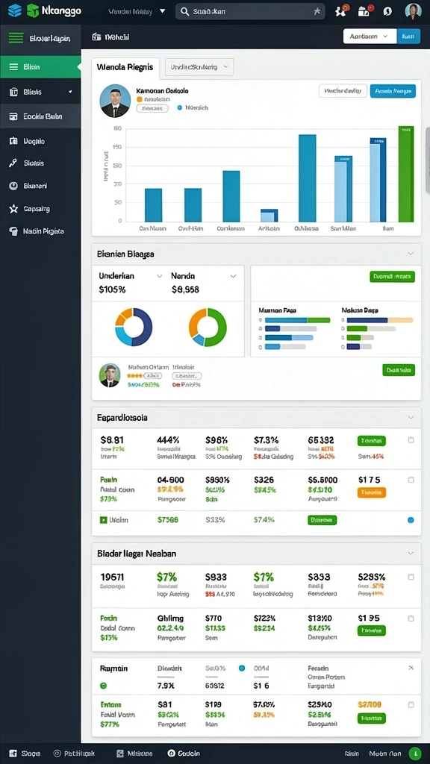Click the Sloais wrench icon in sidebar
Image resolution: width=430 pixels, height=764 pixels.
click(13, 163)
